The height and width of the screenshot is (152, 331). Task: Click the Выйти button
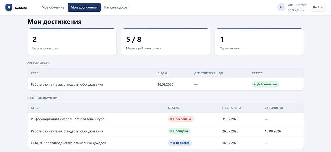click(x=318, y=7)
